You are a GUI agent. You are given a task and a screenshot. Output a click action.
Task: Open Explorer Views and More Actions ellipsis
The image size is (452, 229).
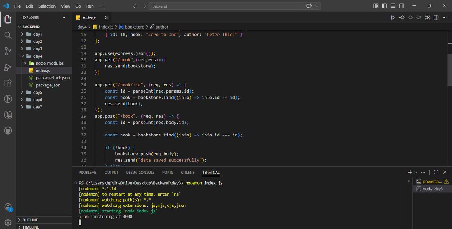click(x=64, y=17)
